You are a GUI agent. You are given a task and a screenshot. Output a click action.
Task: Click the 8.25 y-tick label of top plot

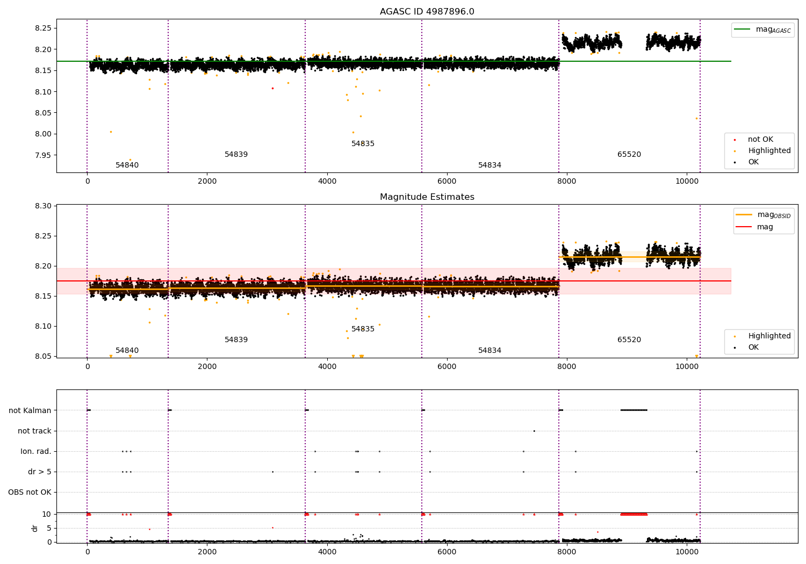tap(42, 28)
